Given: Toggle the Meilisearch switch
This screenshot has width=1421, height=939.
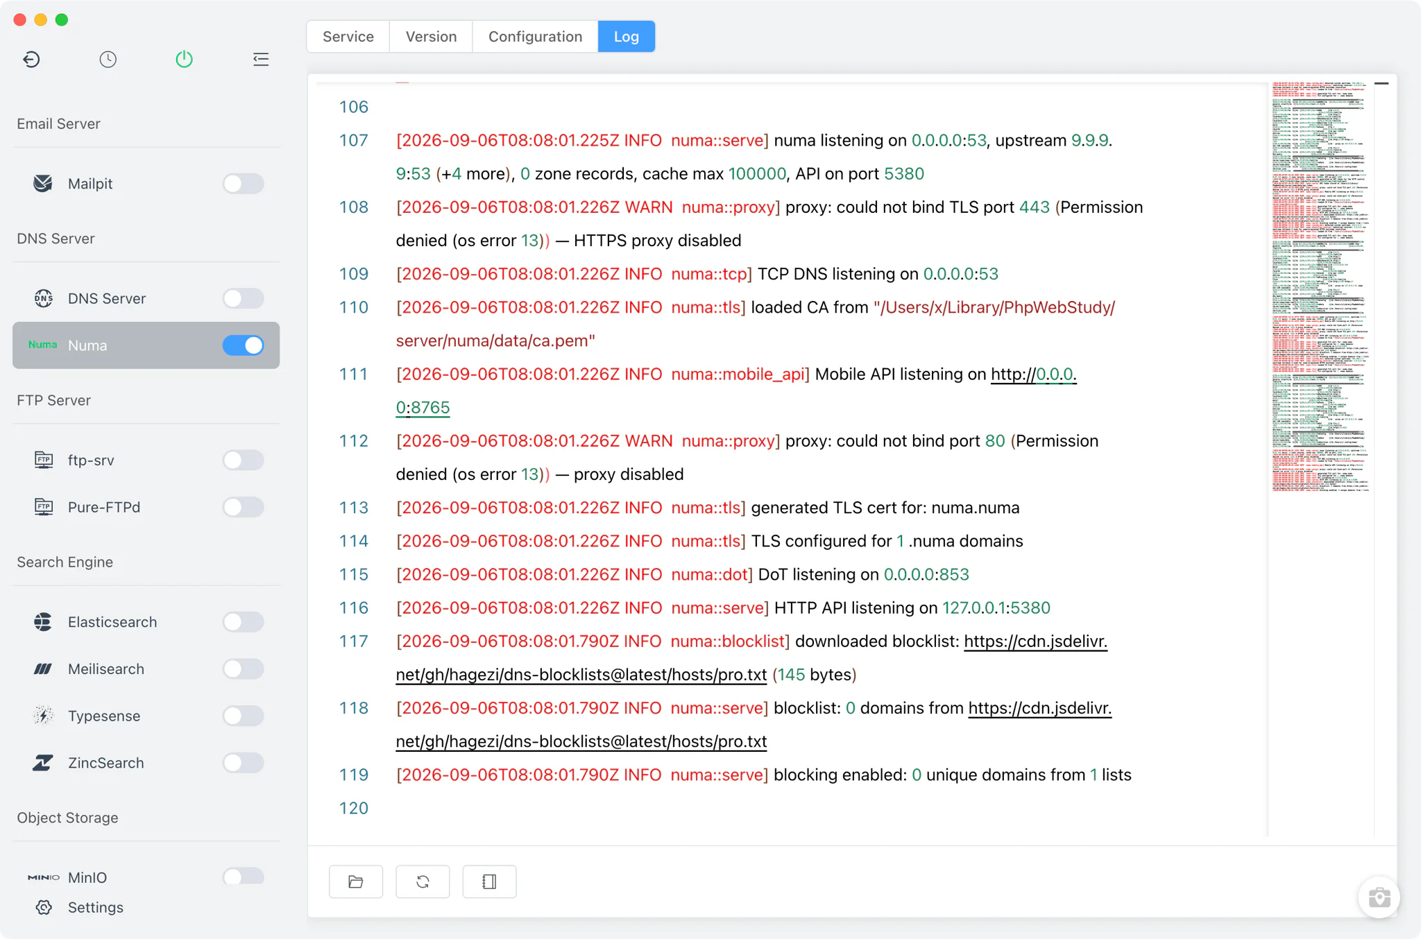Looking at the screenshot, I should click(x=243, y=669).
